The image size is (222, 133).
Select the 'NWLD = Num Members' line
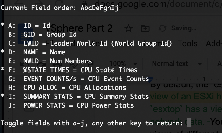(x=57, y=61)
